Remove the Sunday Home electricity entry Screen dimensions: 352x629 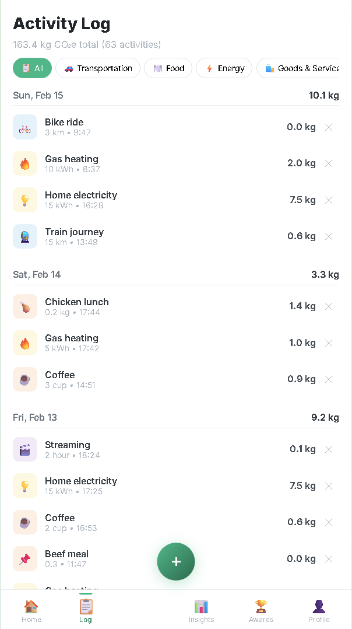329,200
